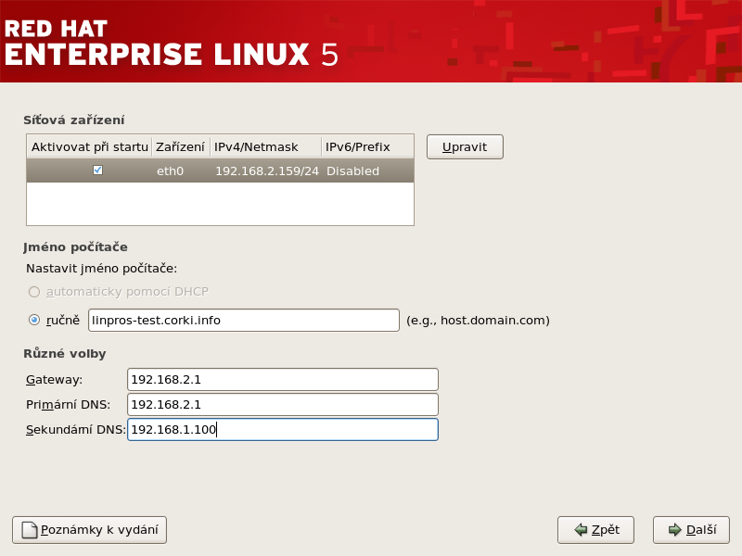Choose the automaticky pomocí DHCP radio option
This screenshot has width=742, height=556.
click(34, 292)
